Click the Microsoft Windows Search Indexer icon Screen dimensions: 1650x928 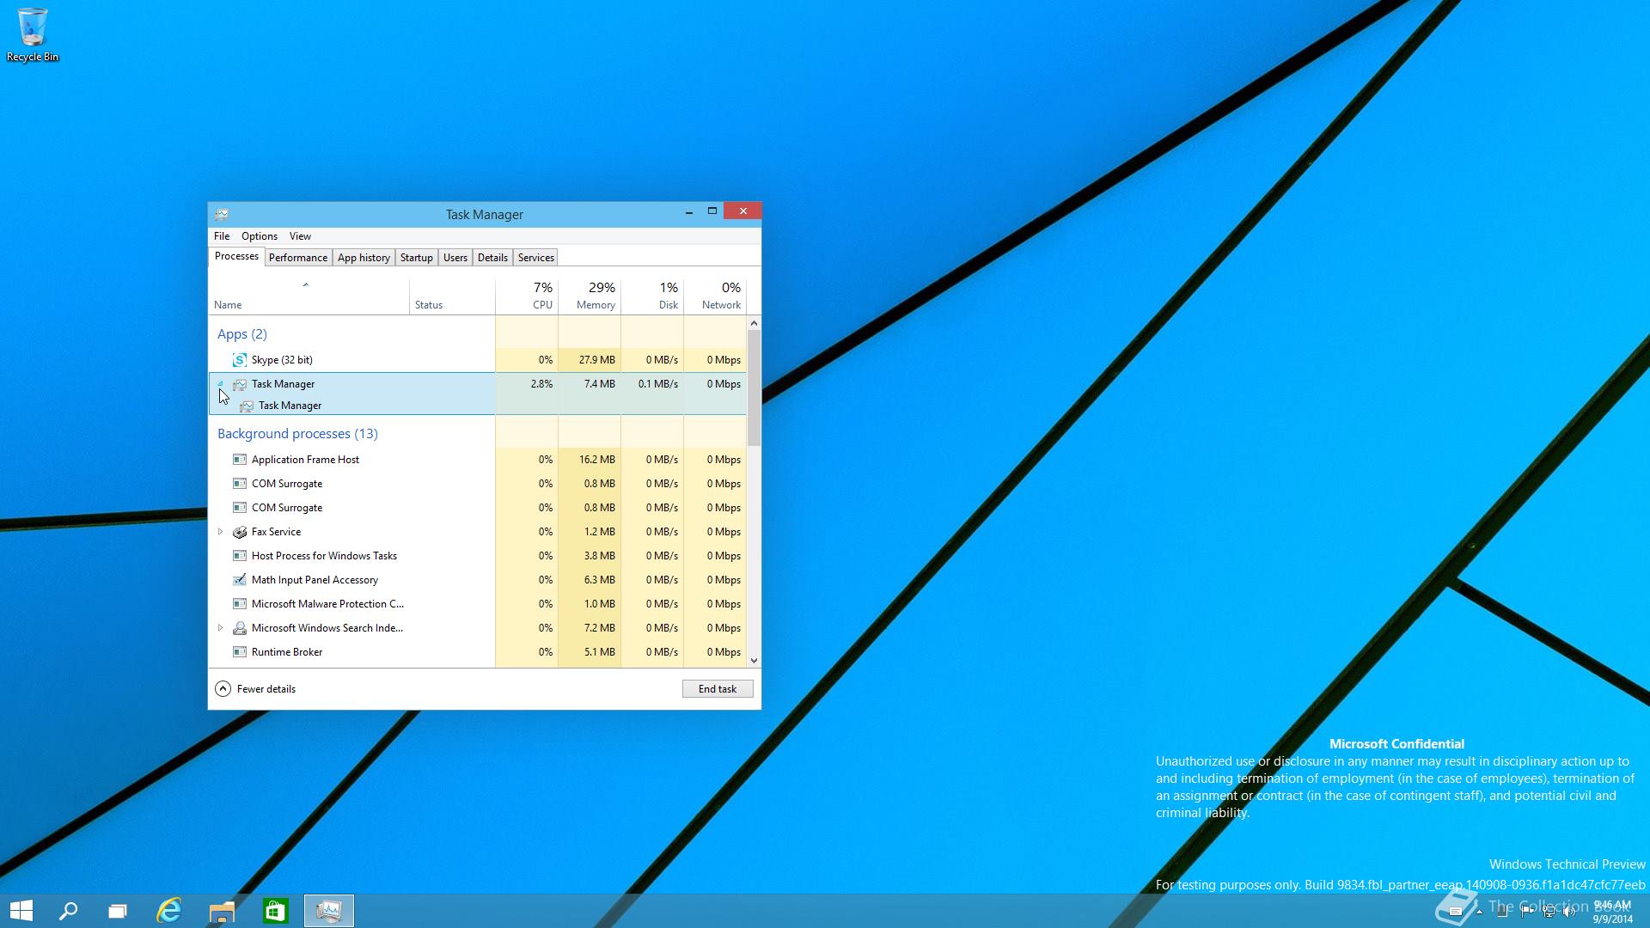point(240,628)
